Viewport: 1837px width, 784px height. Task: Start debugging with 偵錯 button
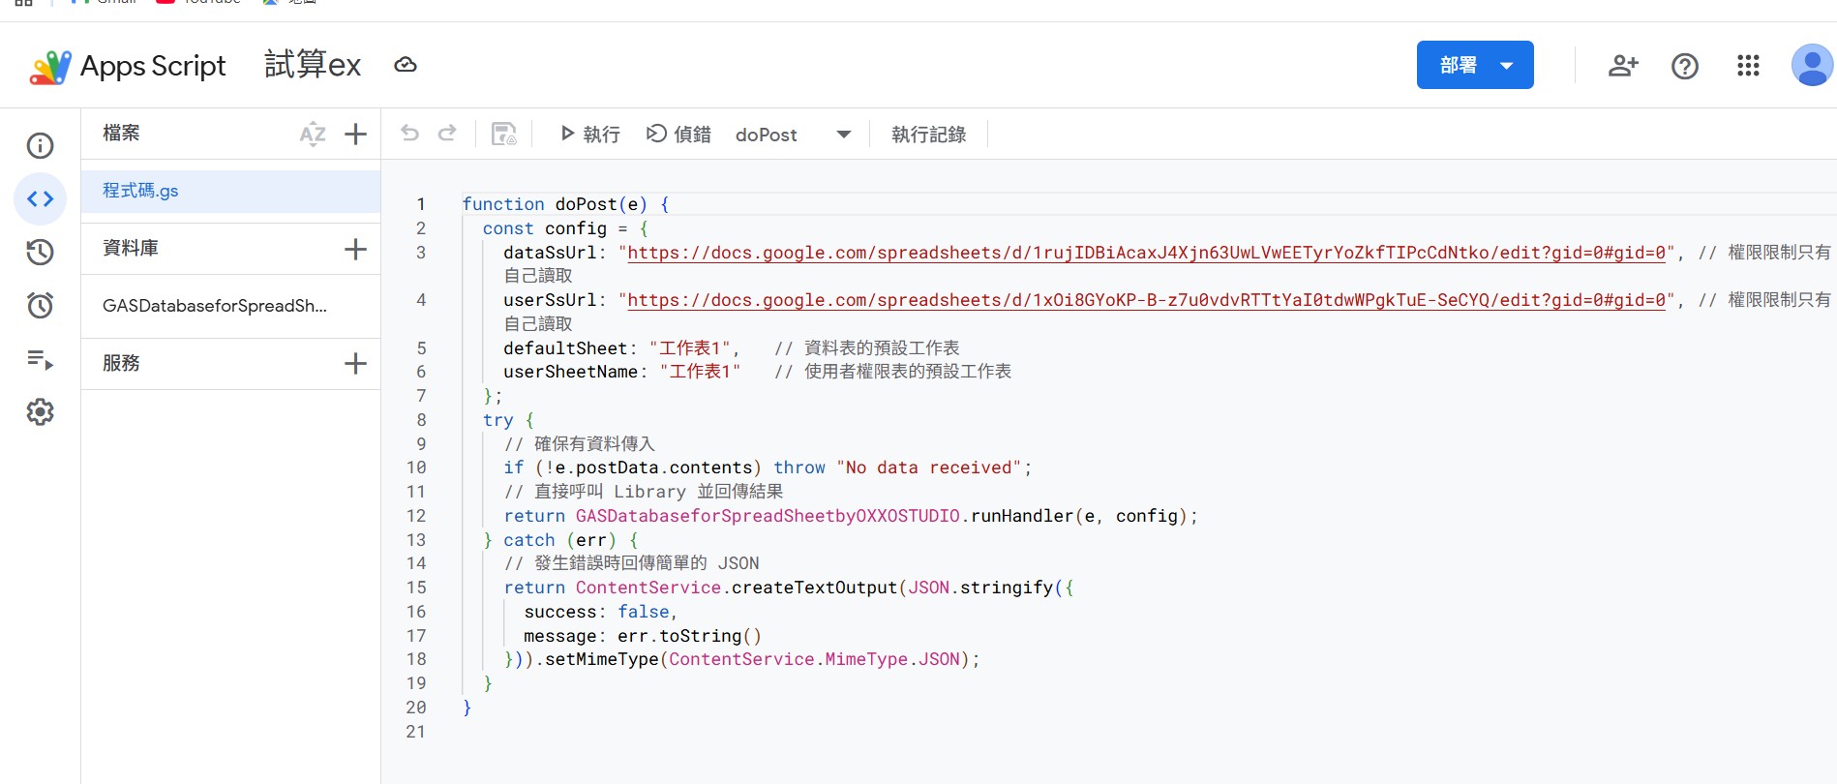[678, 135]
